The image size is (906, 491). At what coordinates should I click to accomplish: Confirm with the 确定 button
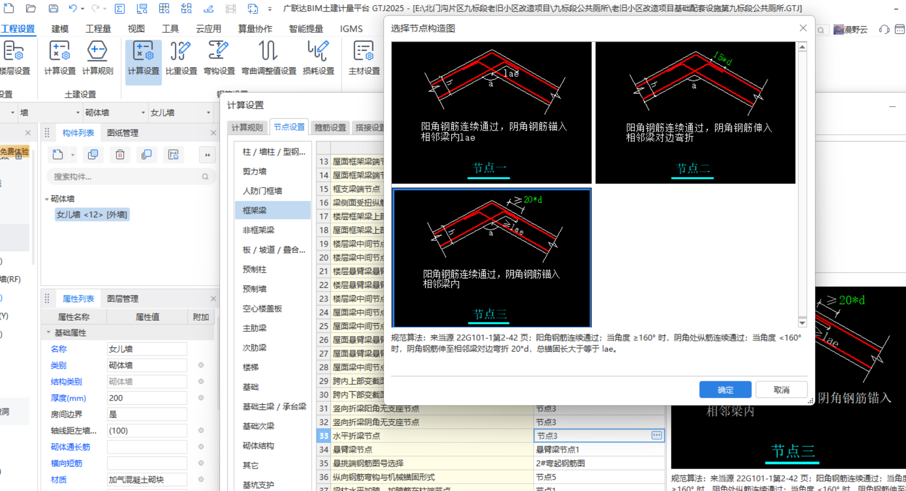725,390
